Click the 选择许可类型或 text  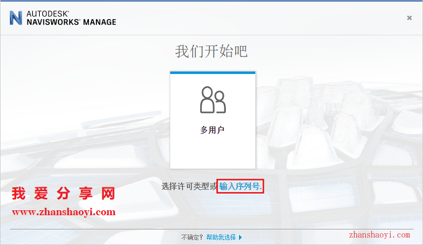click(189, 186)
